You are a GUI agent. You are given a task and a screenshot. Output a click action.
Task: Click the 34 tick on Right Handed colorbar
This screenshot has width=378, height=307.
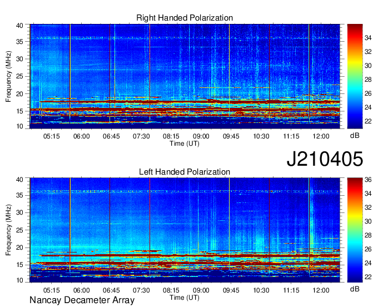[368, 38]
